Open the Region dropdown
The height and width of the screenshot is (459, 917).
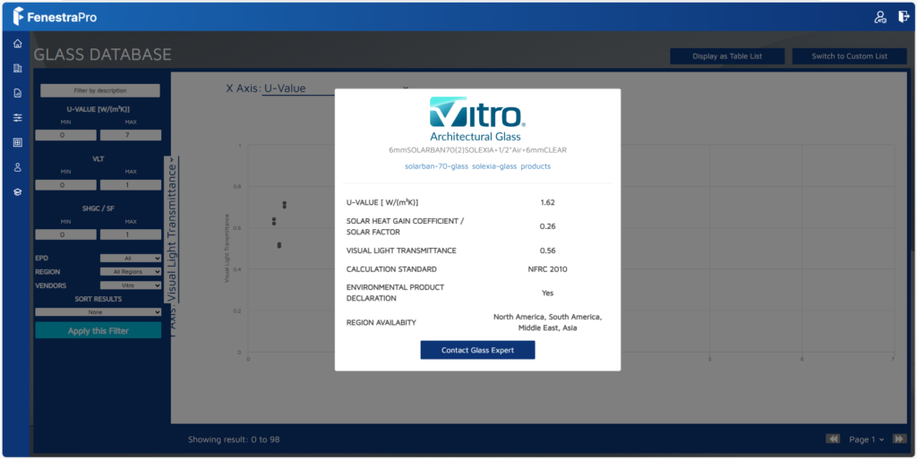point(131,271)
